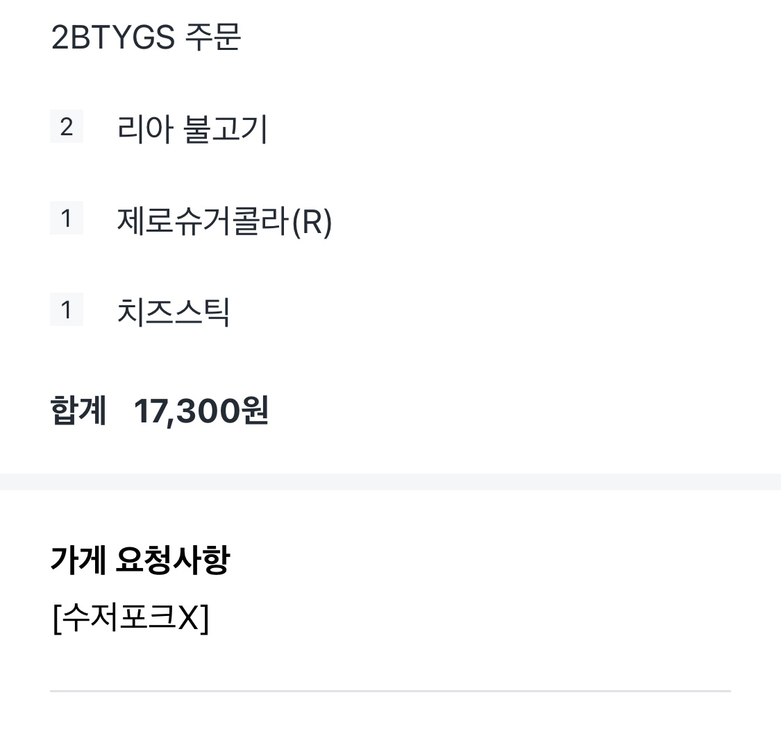Click the (R) size marker
This screenshot has width=781, height=738.
click(311, 222)
